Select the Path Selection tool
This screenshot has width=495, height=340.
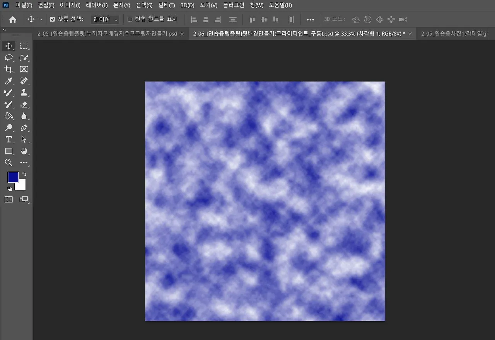(24, 139)
